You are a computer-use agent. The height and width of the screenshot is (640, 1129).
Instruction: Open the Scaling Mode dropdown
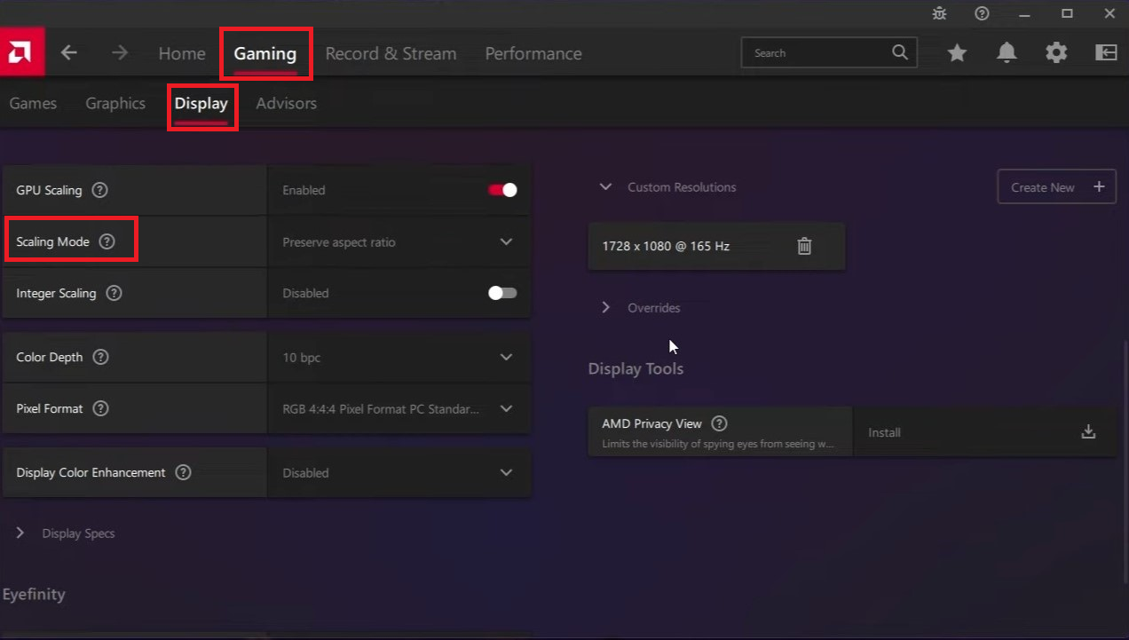coord(399,241)
